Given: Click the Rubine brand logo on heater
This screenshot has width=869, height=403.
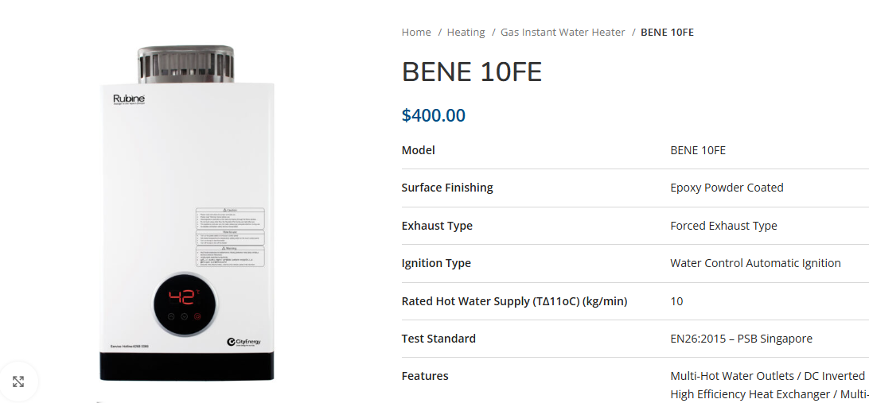Looking at the screenshot, I should (128, 99).
